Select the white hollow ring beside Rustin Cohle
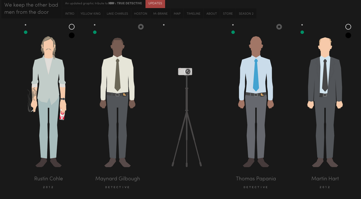Image resolution: width=361 pixels, height=199 pixels. [72, 27]
